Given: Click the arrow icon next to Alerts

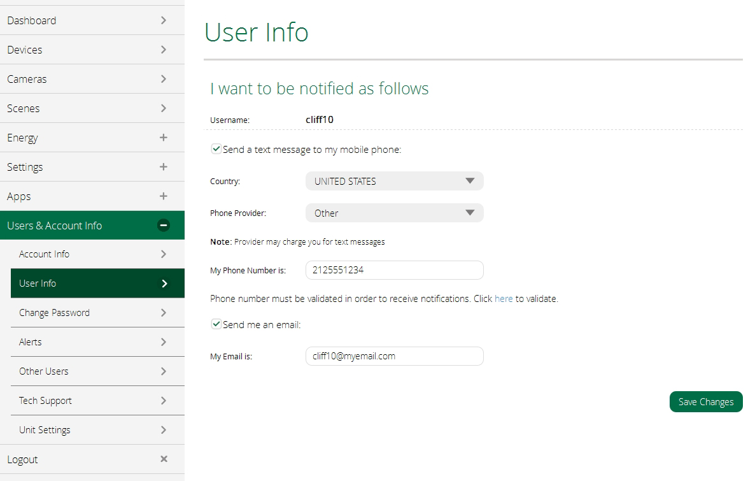Looking at the screenshot, I should 164,342.
